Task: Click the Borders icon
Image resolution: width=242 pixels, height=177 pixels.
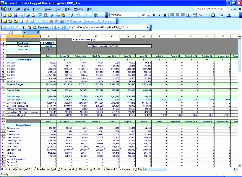Action: pyautogui.click(x=213, y=15)
